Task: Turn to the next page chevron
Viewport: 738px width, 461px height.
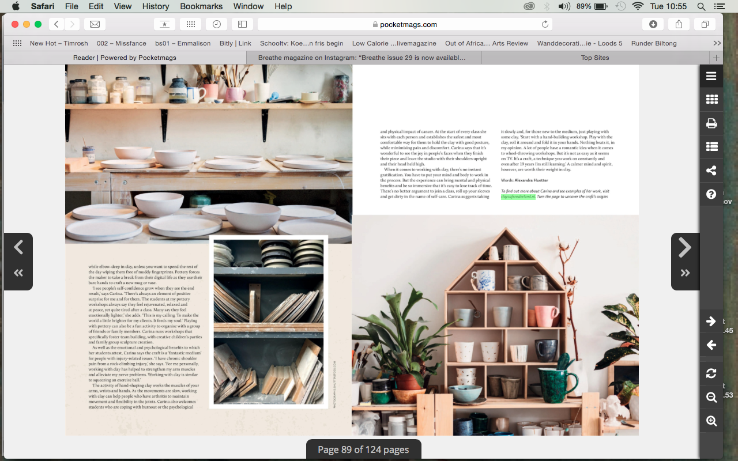Action: [x=685, y=248]
